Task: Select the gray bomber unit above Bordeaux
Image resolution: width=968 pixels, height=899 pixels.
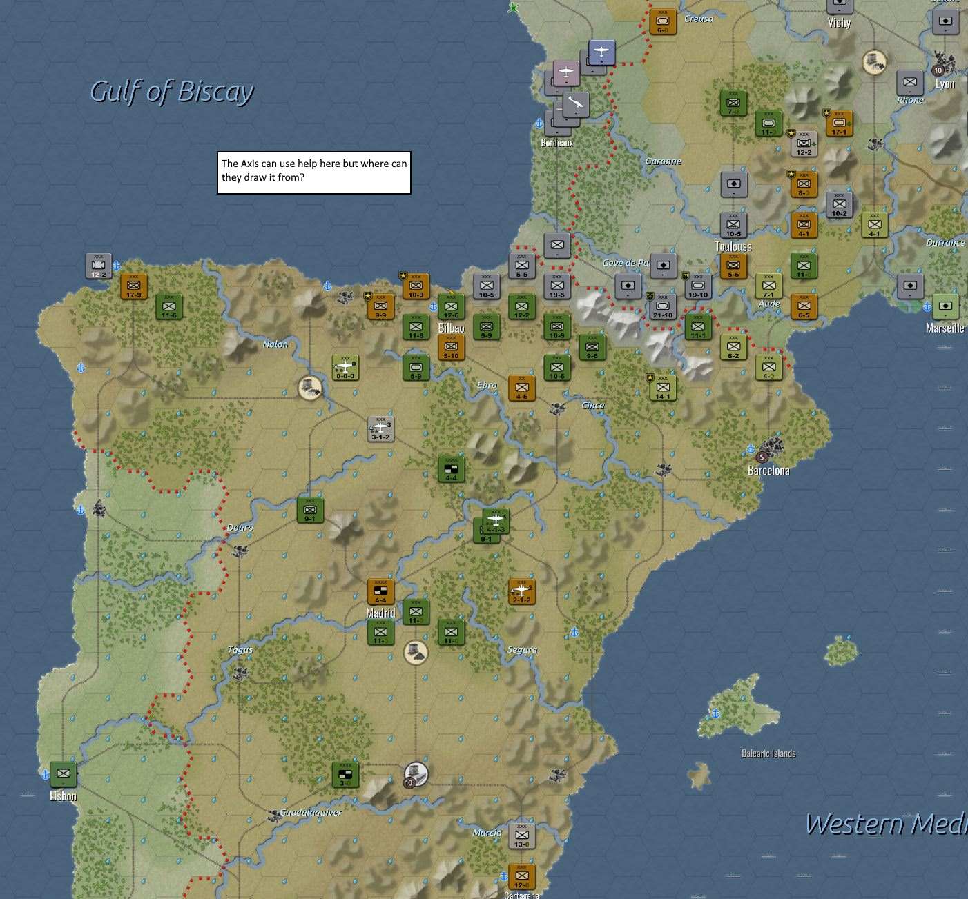Action: pyautogui.click(x=575, y=105)
